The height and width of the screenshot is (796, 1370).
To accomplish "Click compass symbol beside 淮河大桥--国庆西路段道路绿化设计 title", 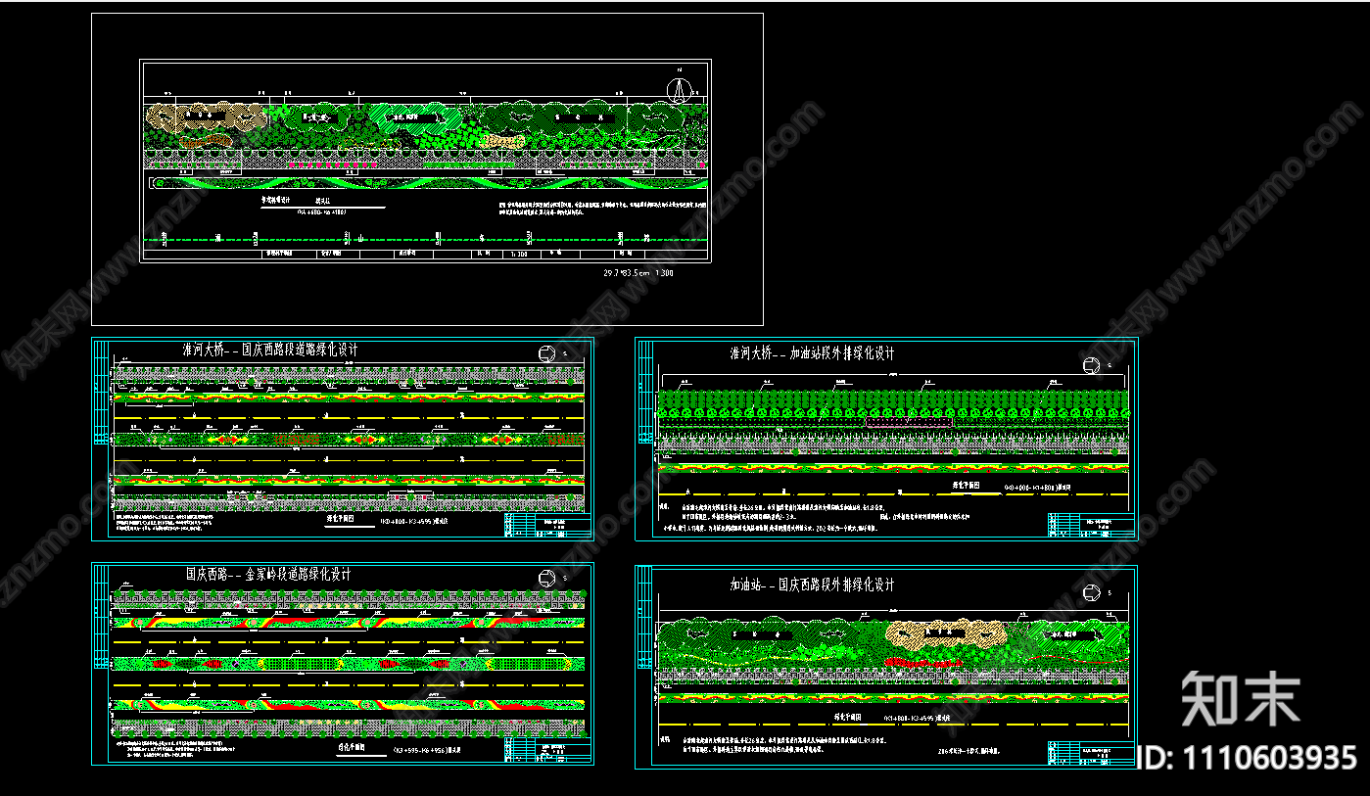I will [x=545, y=353].
